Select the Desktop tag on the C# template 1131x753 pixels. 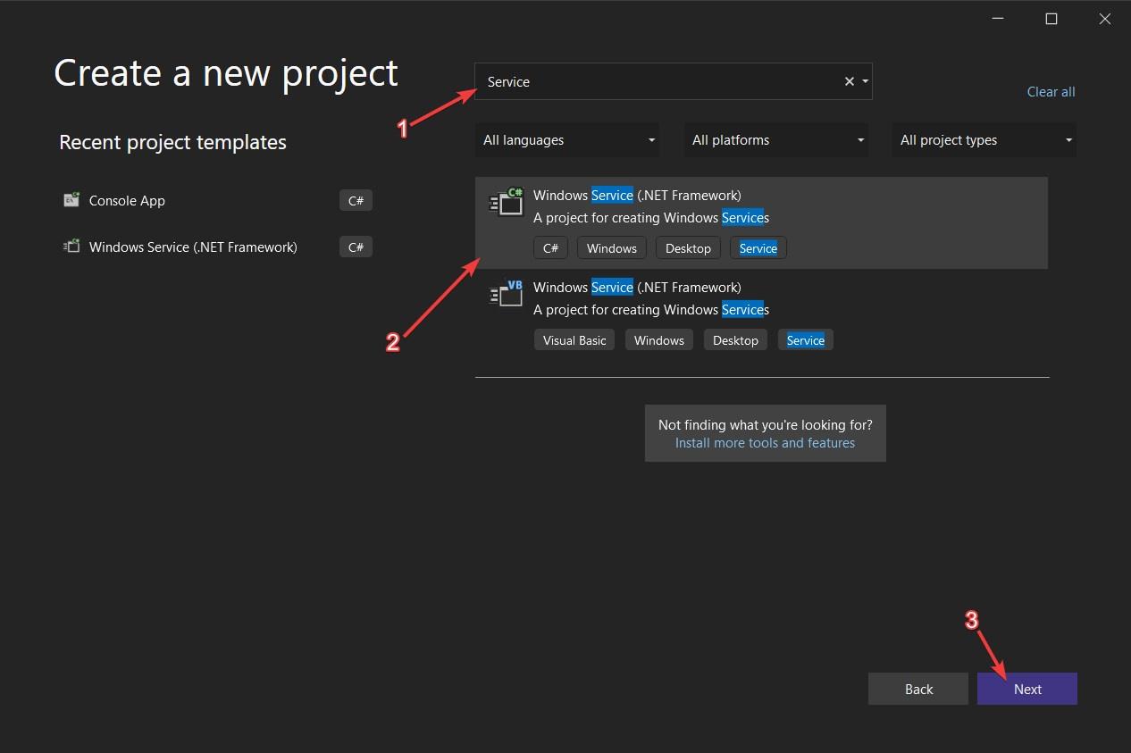pos(688,247)
